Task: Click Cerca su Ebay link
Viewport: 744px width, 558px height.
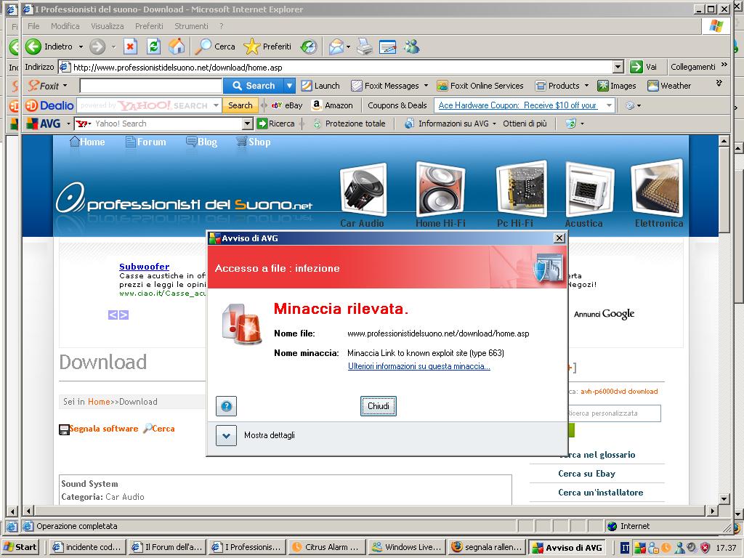Action: tap(586, 474)
